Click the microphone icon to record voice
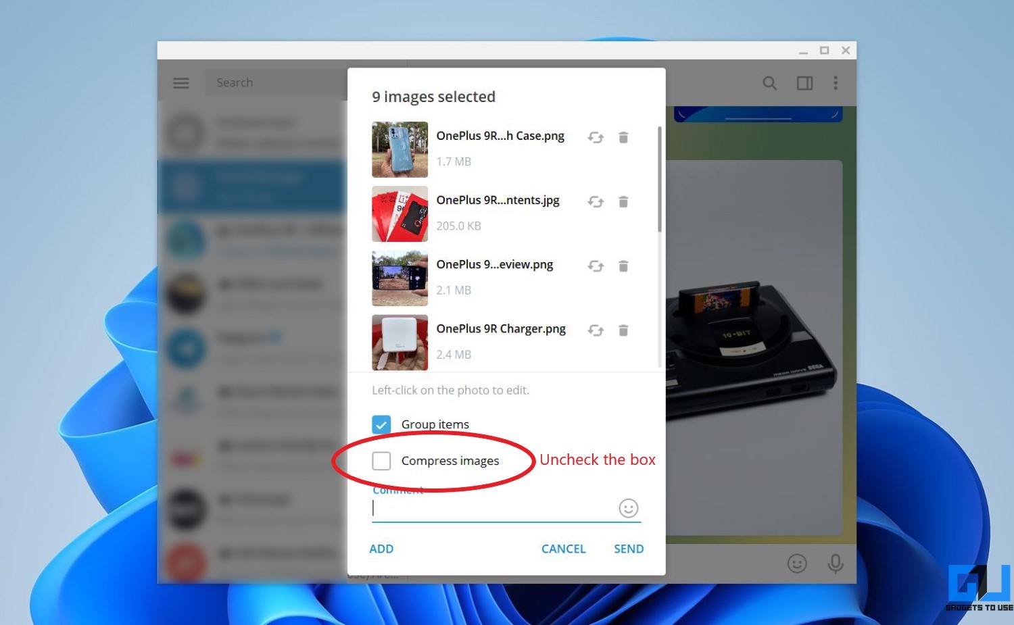Image resolution: width=1014 pixels, height=625 pixels. point(836,564)
